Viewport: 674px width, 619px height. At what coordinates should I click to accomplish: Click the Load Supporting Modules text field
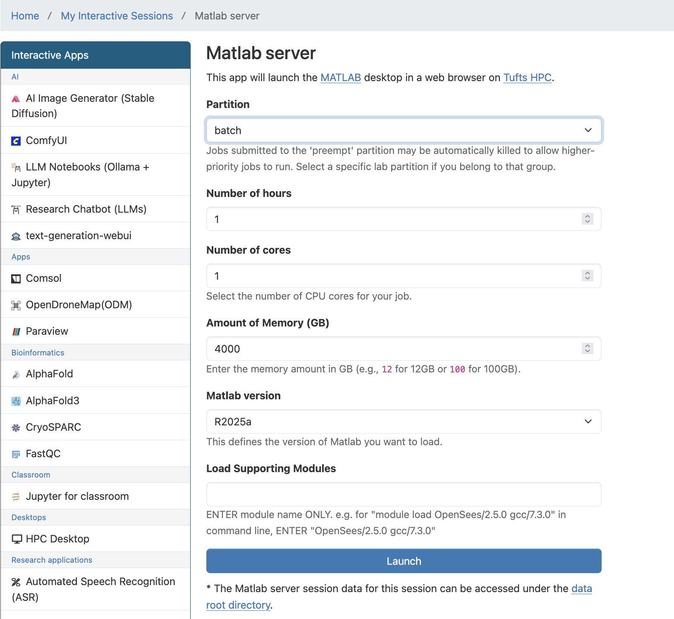point(404,494)
